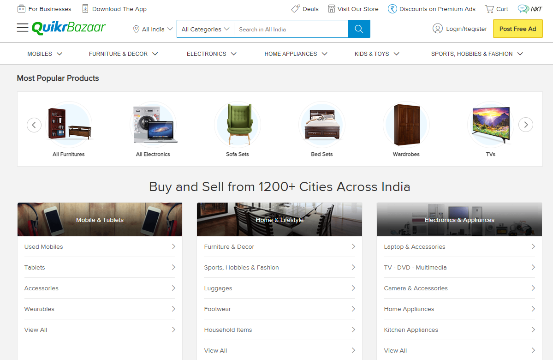553x360 pixels.
Task: Open Camera & Accessories category row
Action: pyautogui.click(x=459, y=288)
